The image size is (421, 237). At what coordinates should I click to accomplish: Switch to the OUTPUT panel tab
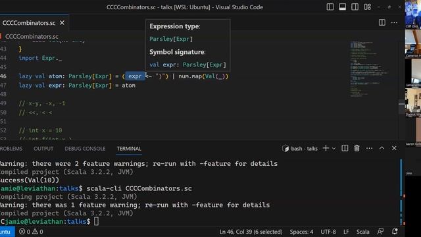pos(43,149)
